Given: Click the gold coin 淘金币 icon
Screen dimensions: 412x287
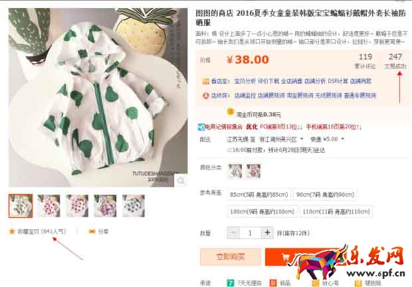Looking at the screenshot, I should [x=230, y=112].
